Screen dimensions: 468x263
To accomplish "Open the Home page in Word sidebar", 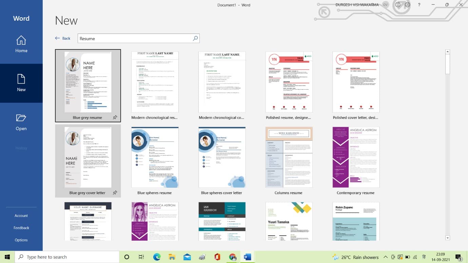I will pyautogui.click(x=21, y=44).
